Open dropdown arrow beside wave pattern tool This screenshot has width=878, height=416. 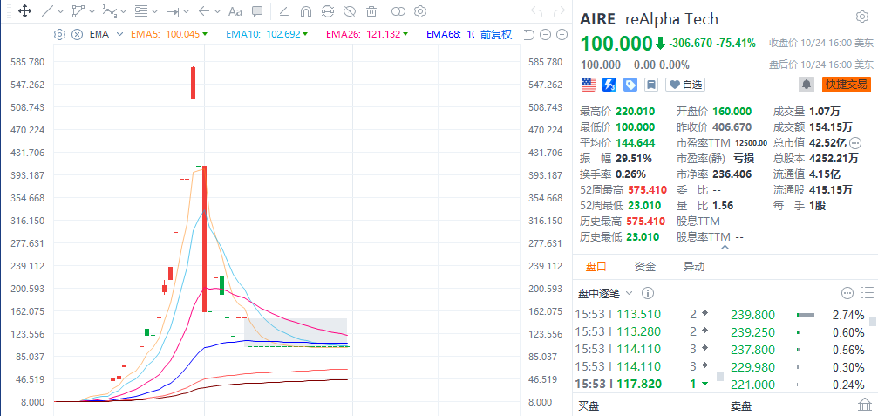tap(123, 11)
